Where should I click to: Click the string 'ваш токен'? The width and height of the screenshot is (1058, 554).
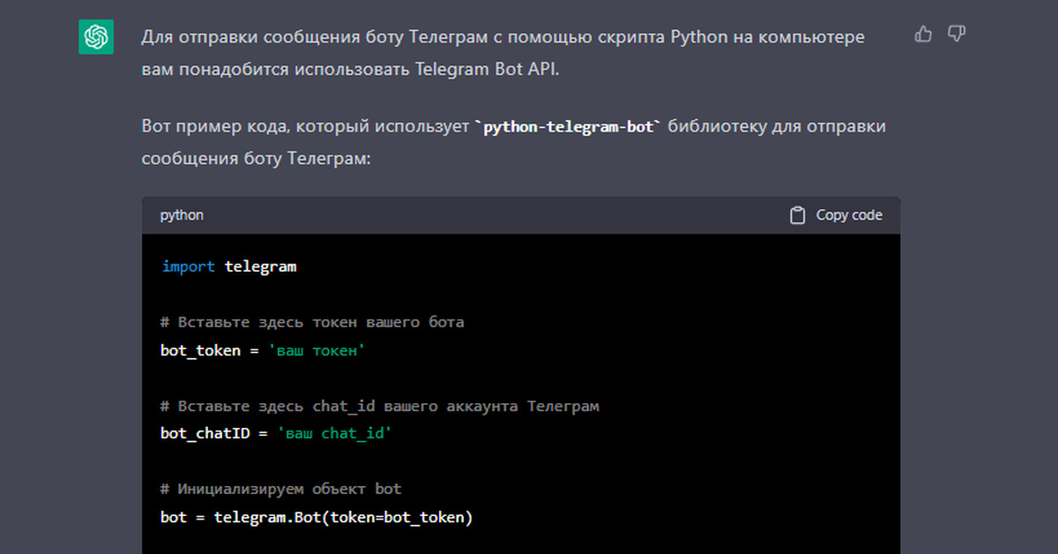tap(317, 350)
